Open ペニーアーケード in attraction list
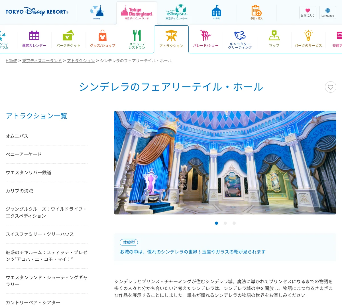 point(47,155)
